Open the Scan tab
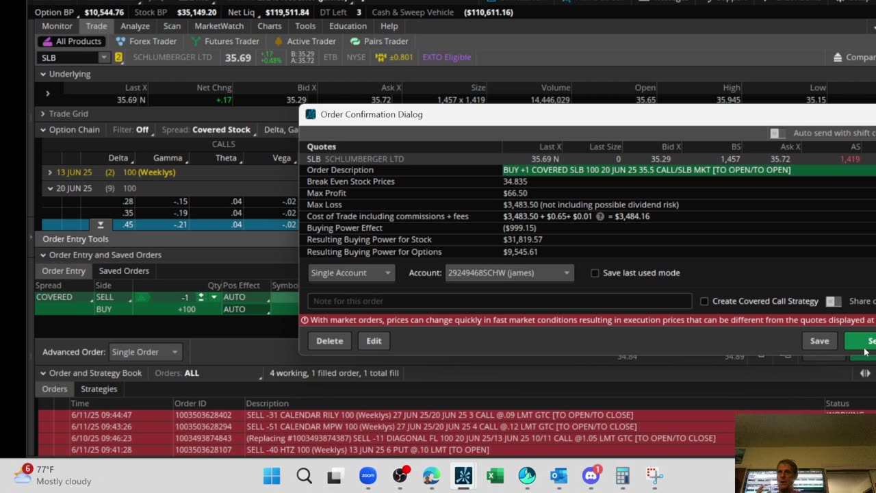This screenshot has height=493, width=876. pyautogui.click(x=172, y=26)
